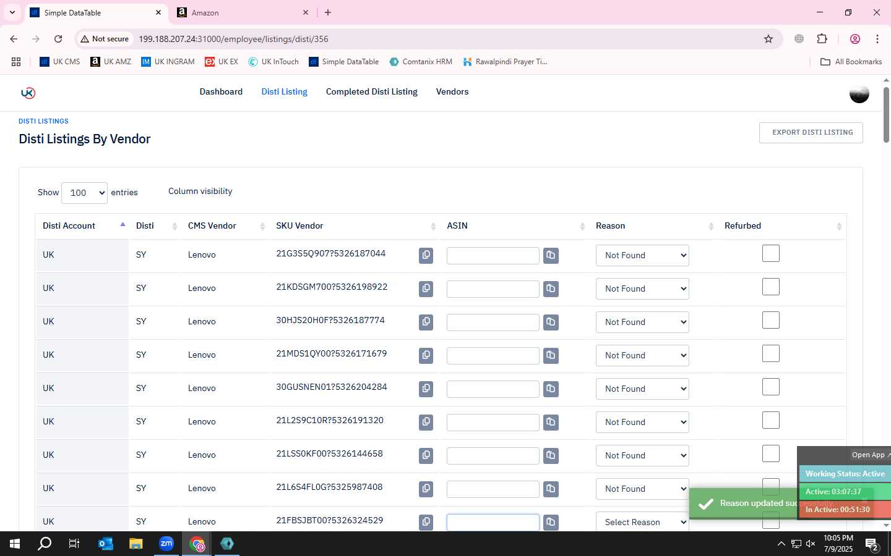891x556 pixels.
Task: Sort table by Disti Account column
Action: [82, 226]
